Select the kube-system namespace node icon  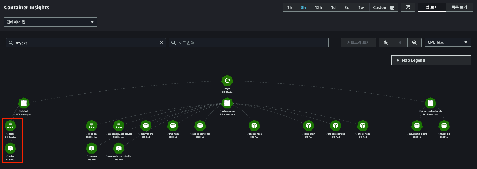pyautogui.click(x=227, y=103)
